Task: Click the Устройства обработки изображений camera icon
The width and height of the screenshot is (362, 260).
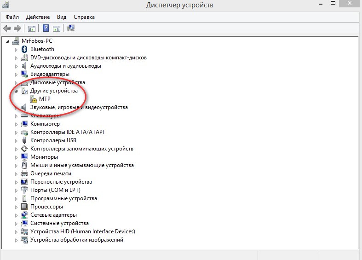Action: 24,240
